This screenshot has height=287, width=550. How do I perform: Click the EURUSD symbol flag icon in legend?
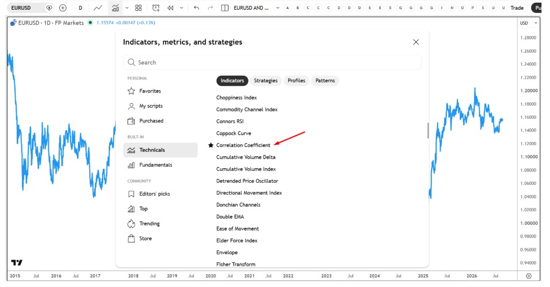point(13,23)
